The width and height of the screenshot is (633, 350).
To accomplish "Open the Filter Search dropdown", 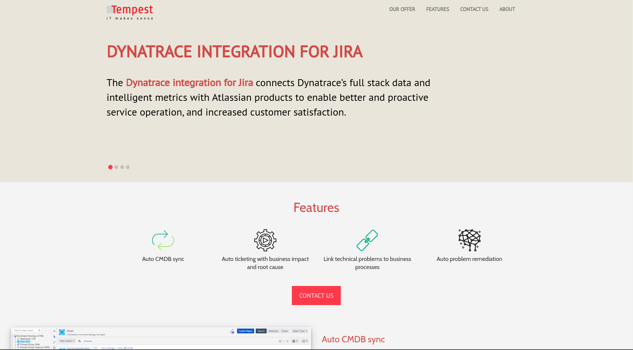I will [x=66, y=340].
